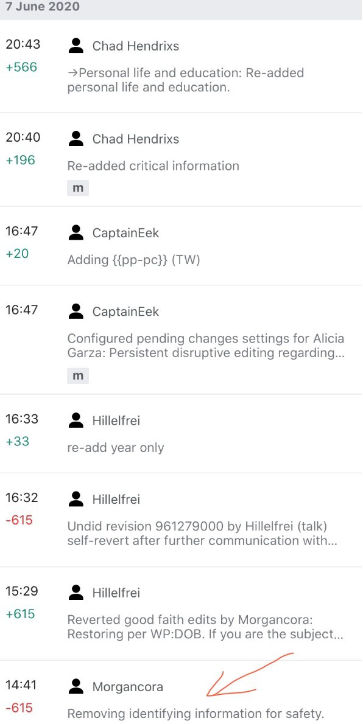Click user icon beside Chad Hendrixs at 20:40
Image resolution: width=363 pixels, height=724 pixels.
76,139
